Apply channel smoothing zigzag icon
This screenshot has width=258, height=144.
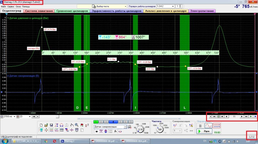pyautogui.click(x=101, y=131)
